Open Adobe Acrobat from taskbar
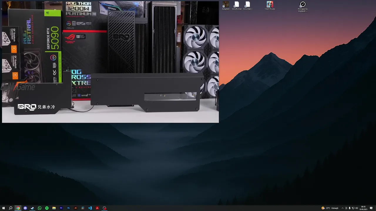 click(x=97, y=208)
